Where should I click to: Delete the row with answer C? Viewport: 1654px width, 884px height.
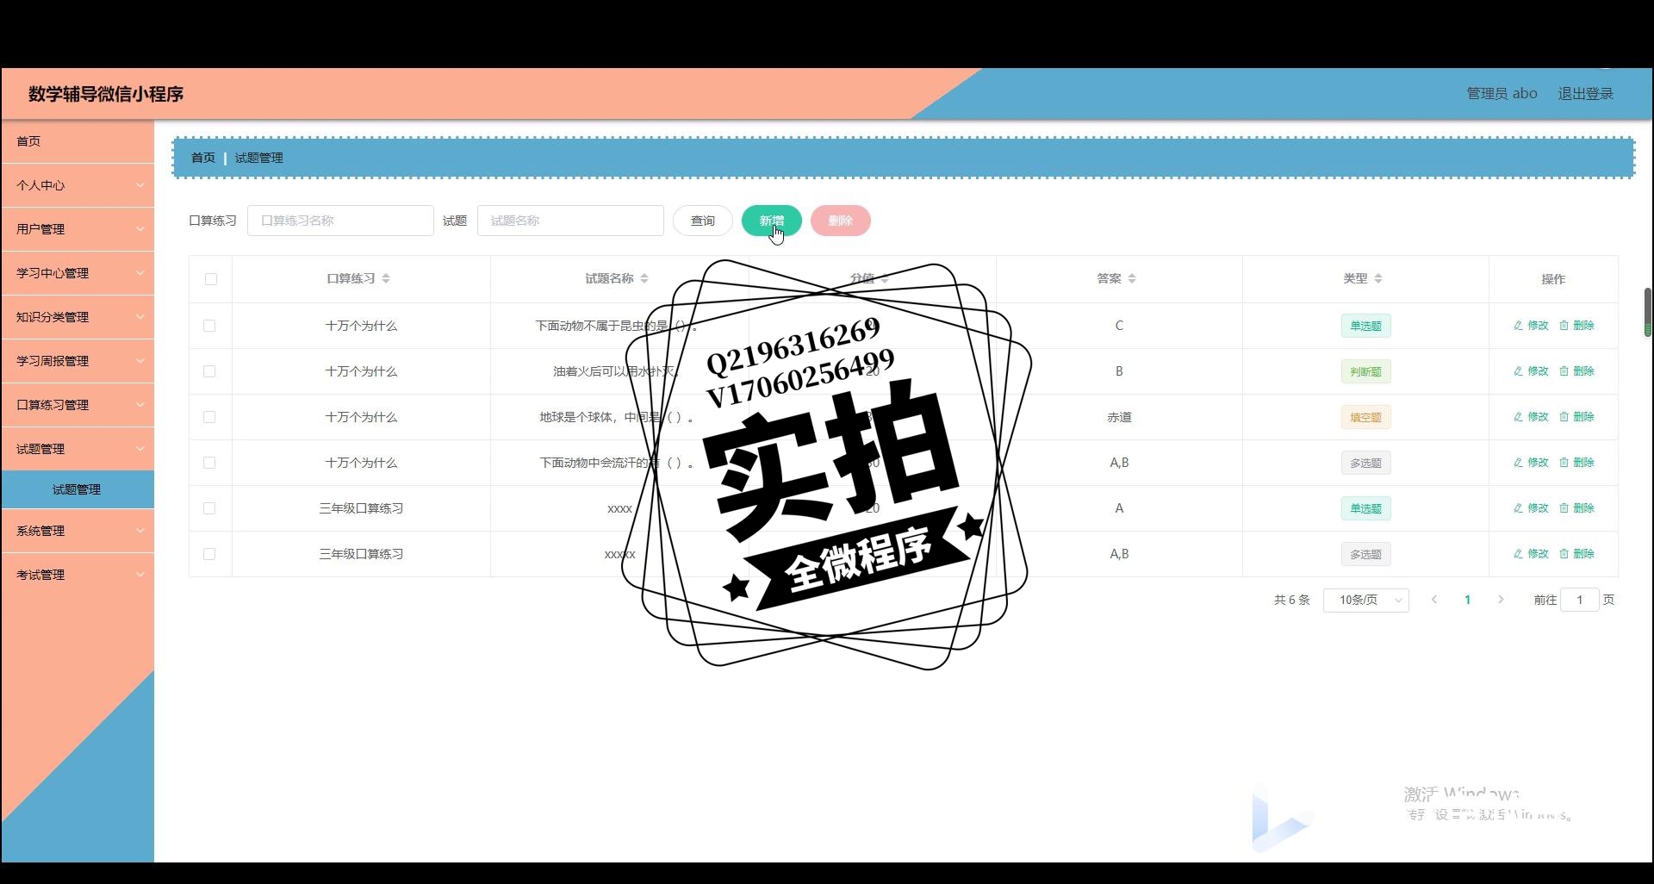pos(1576,326)
